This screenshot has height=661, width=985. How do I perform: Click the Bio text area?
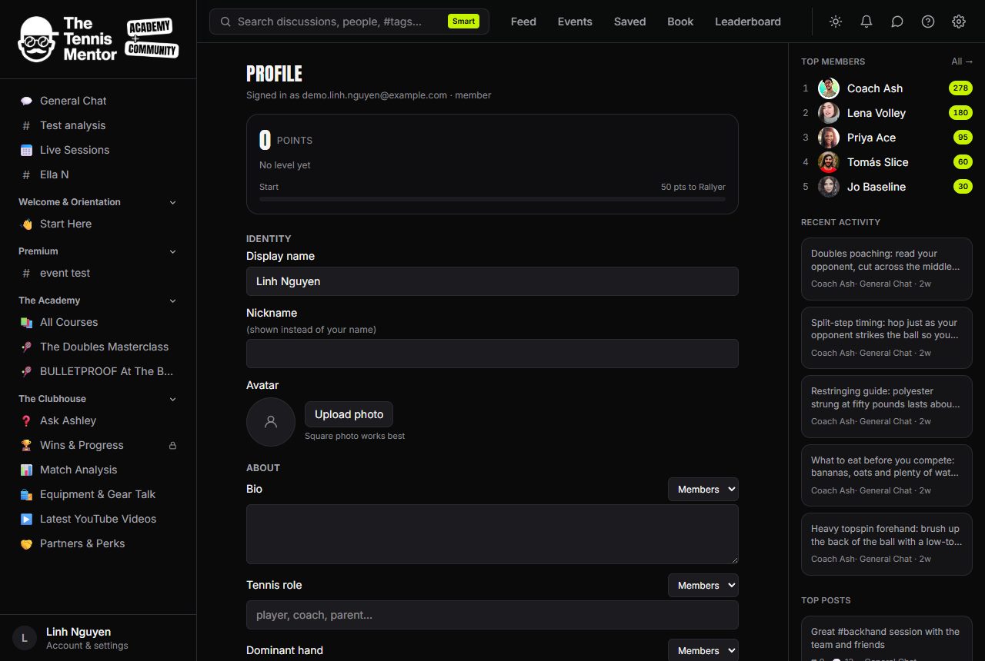(492, 534)
